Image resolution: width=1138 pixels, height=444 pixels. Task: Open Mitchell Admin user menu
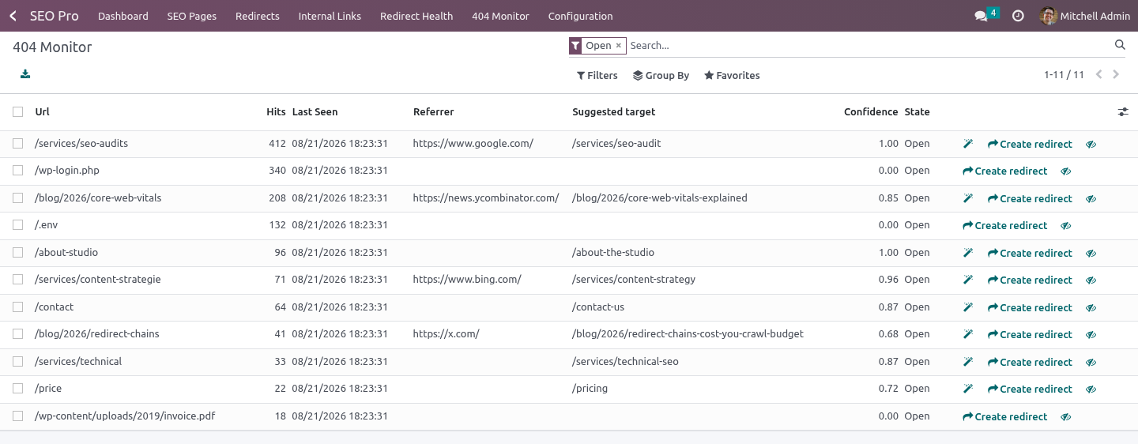point(1085,16)
